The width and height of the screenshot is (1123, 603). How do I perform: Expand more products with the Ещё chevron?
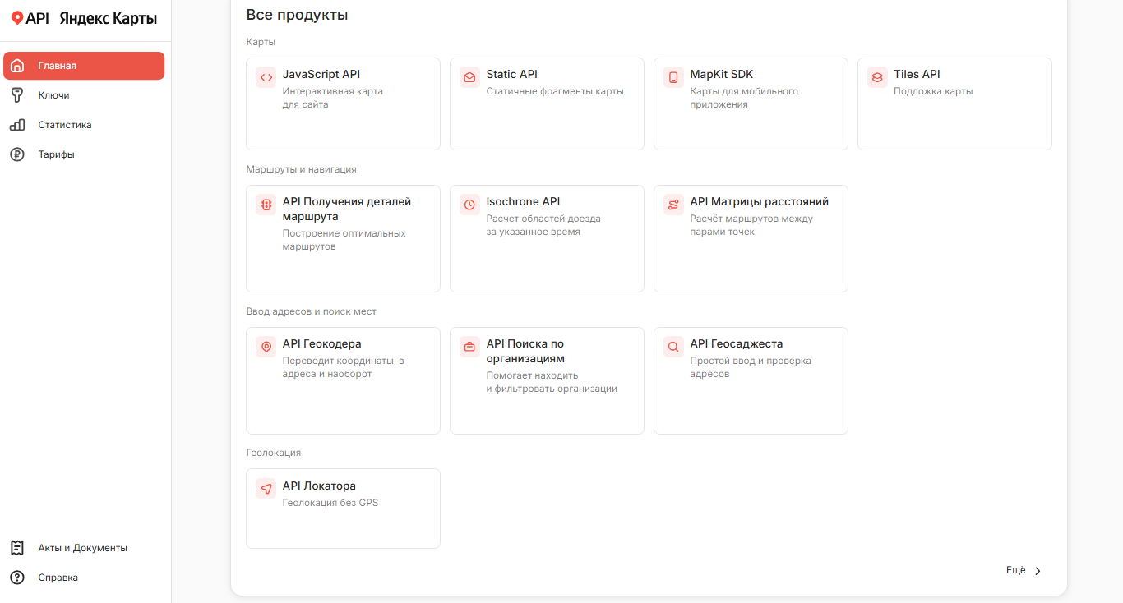(1038, 571)
